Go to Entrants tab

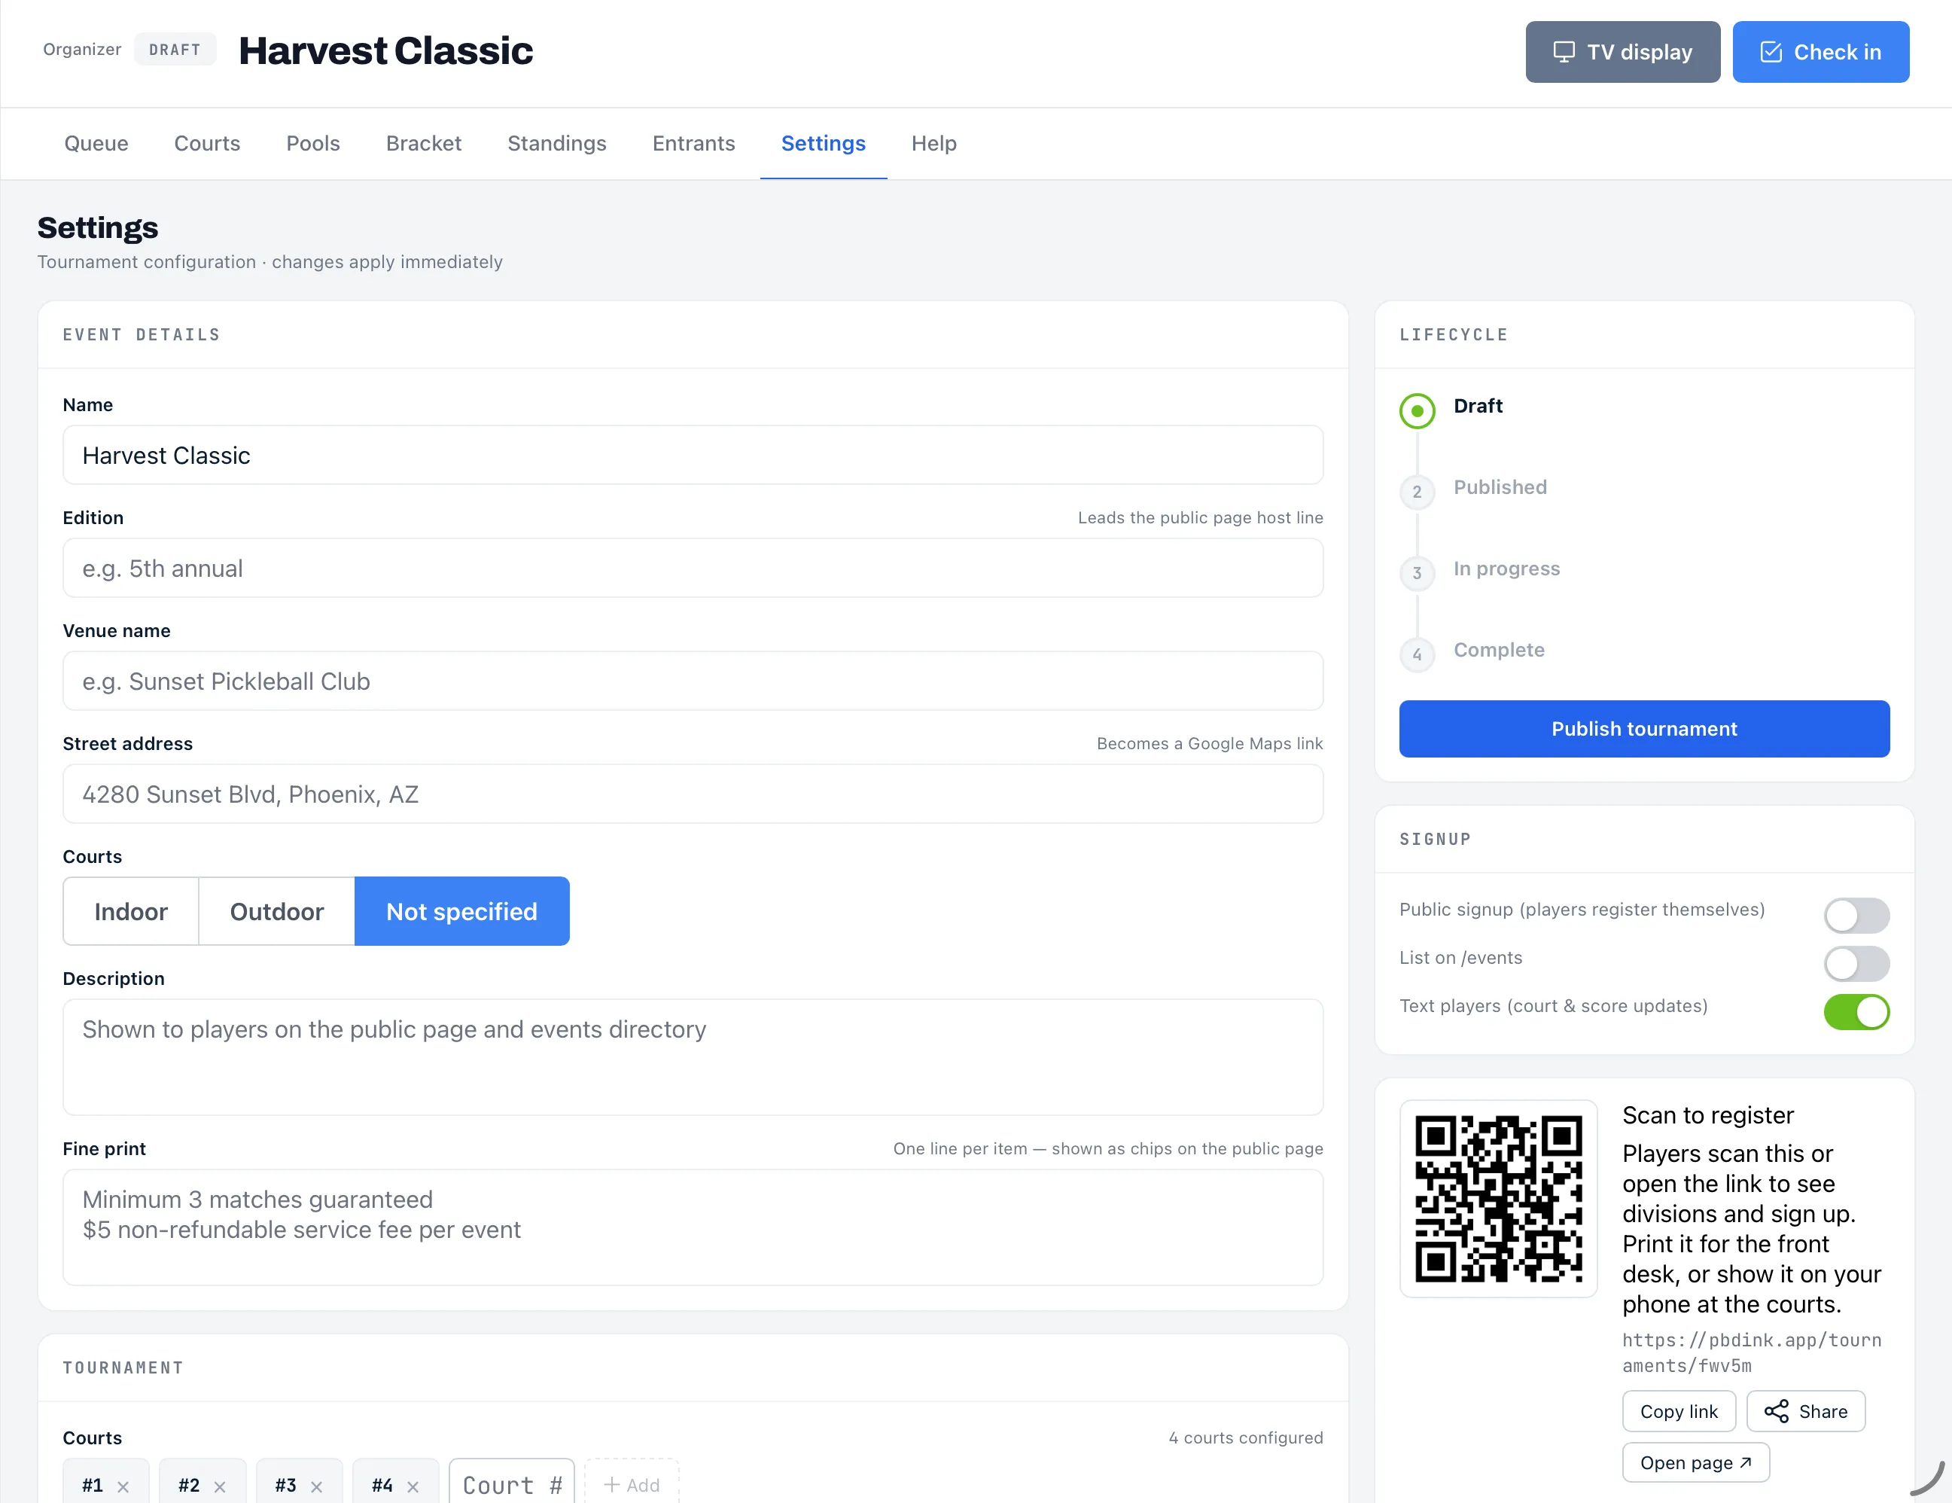(x=693, y=143)
